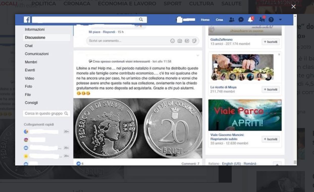Select Discussione in the group sidebar
Viewport: 314px width, 192px height.
tap(35, 38)
